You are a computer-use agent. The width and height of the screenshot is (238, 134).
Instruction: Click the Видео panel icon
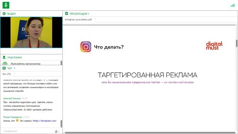click(4, 14)
